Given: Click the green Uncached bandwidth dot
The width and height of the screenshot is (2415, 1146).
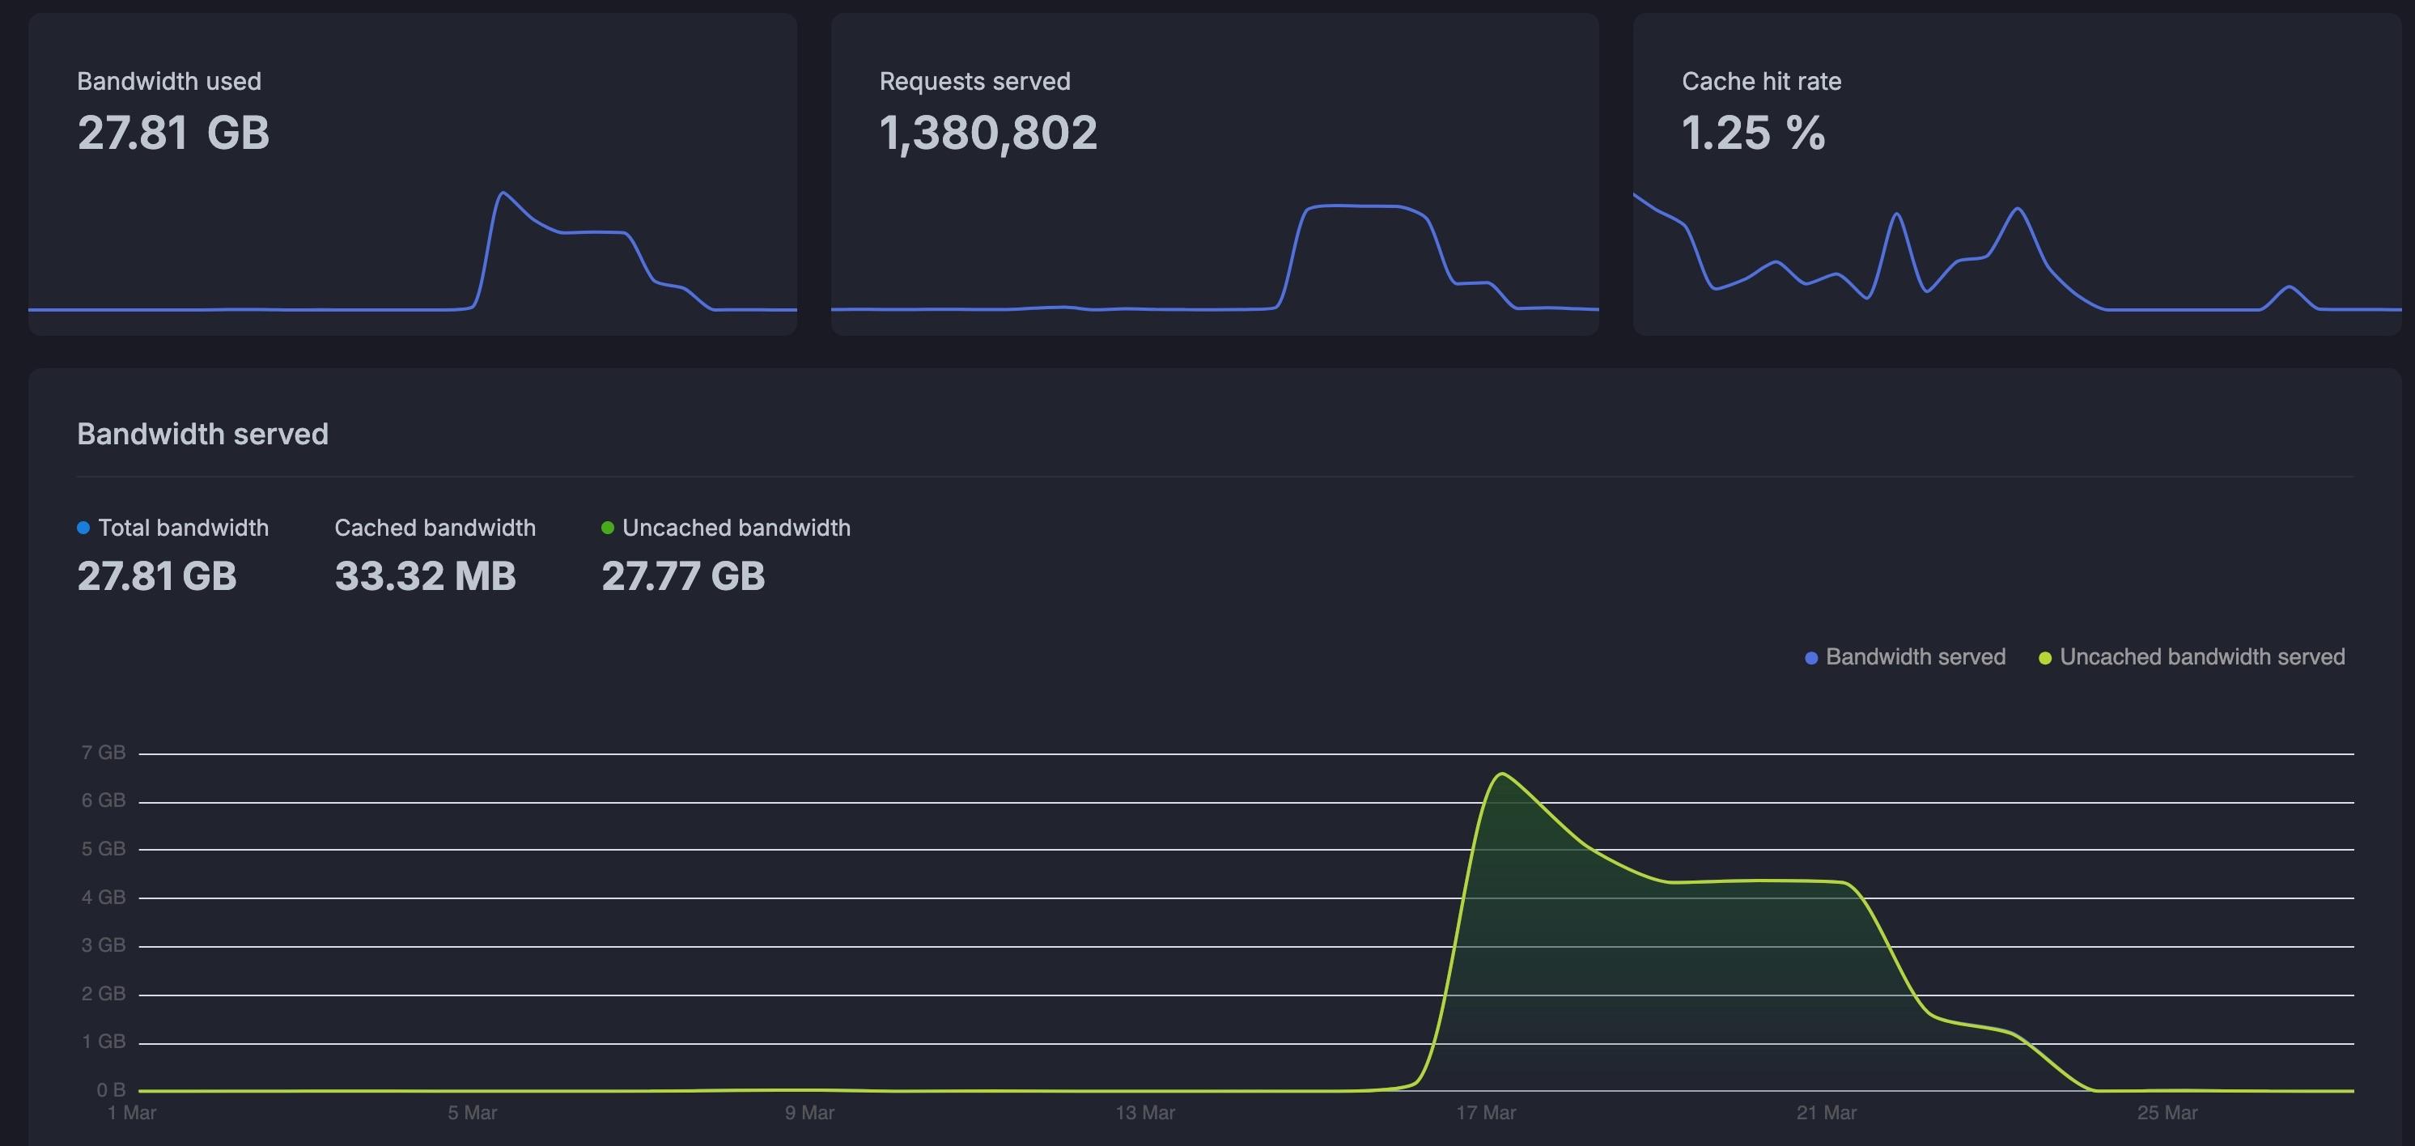Looking at the screenshot, I should click(608, 528).
